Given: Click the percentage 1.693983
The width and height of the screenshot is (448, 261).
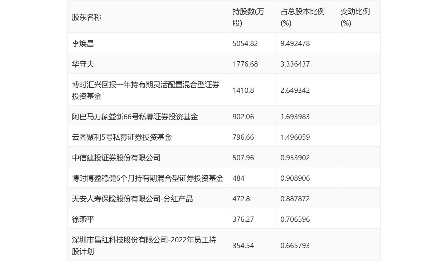Looking at the screenshot, I should pyautogui.click(x=295, y=117).
